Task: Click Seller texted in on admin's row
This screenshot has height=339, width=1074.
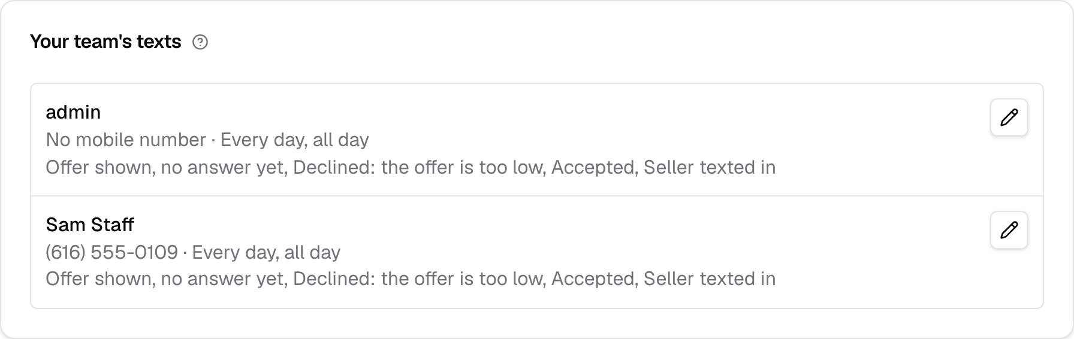Action: tap(710, 167)
